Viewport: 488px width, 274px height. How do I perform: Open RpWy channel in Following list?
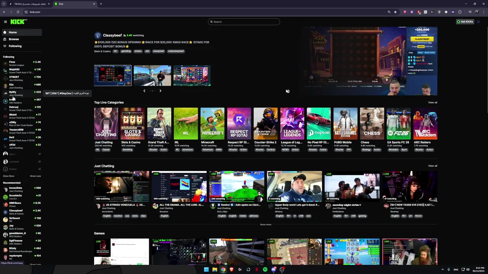coord(21,93)
